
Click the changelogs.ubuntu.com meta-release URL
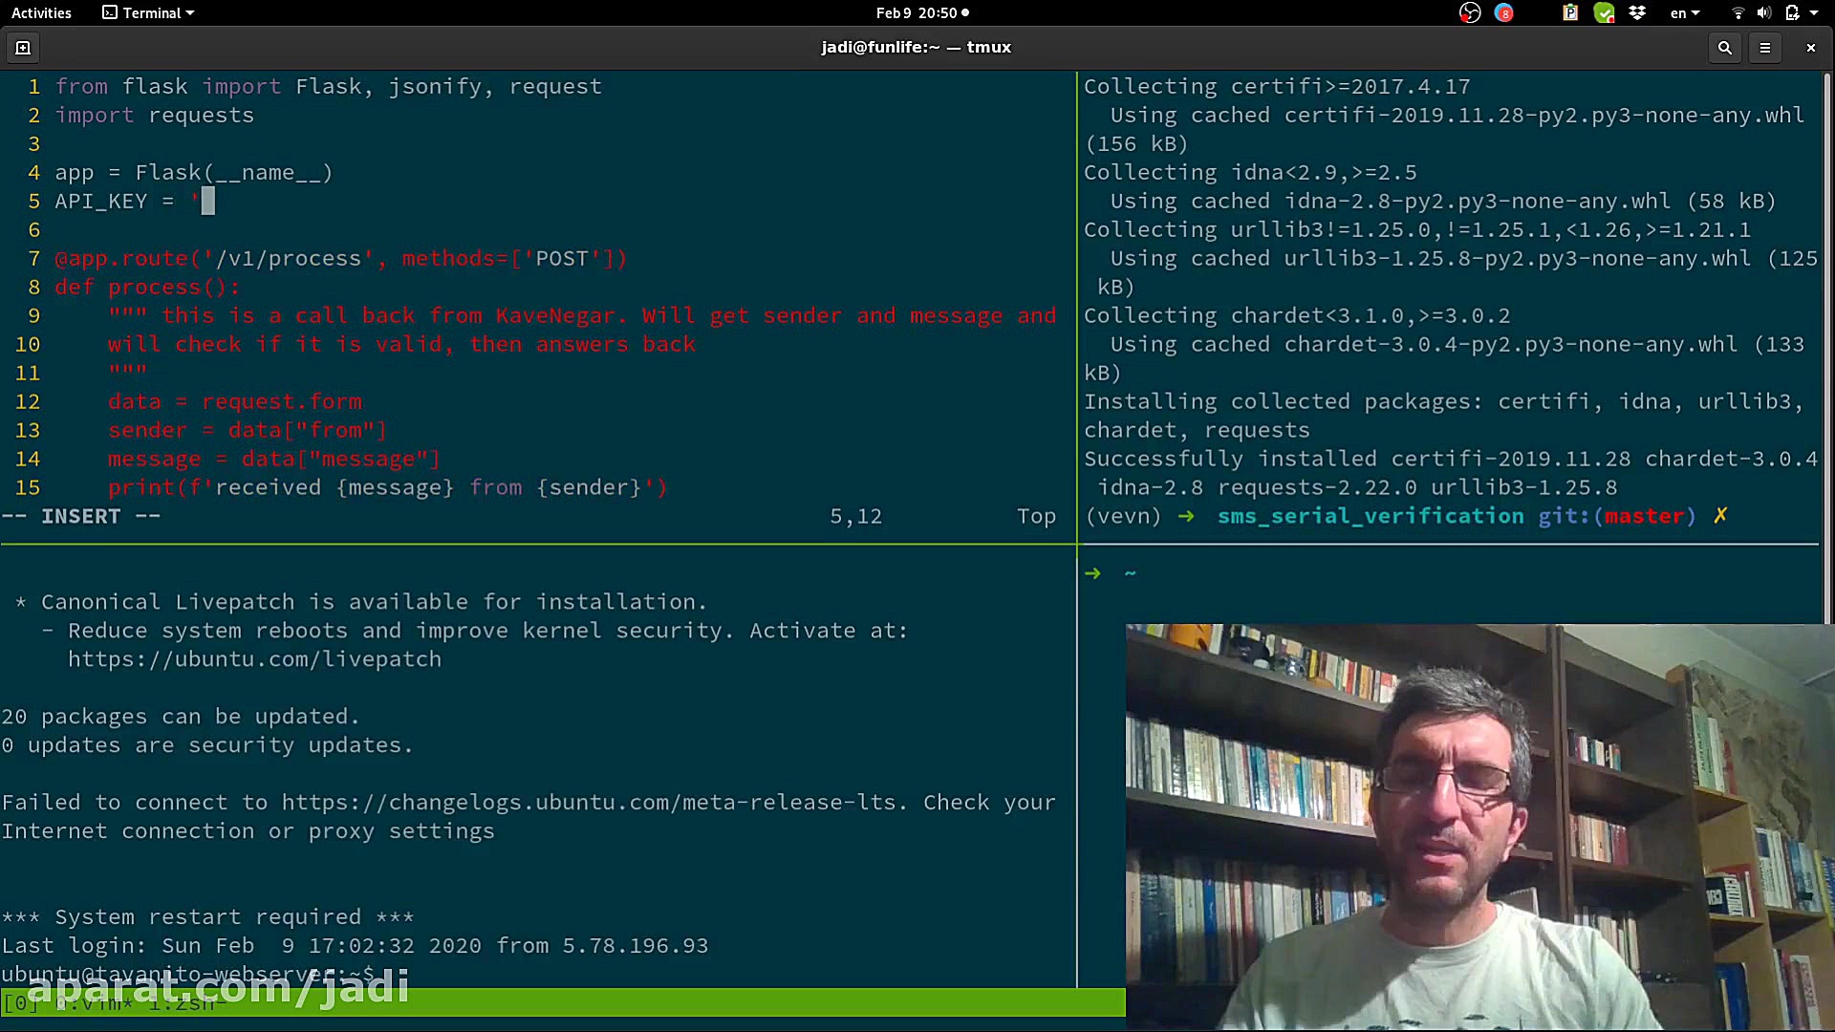coord(593,803)
